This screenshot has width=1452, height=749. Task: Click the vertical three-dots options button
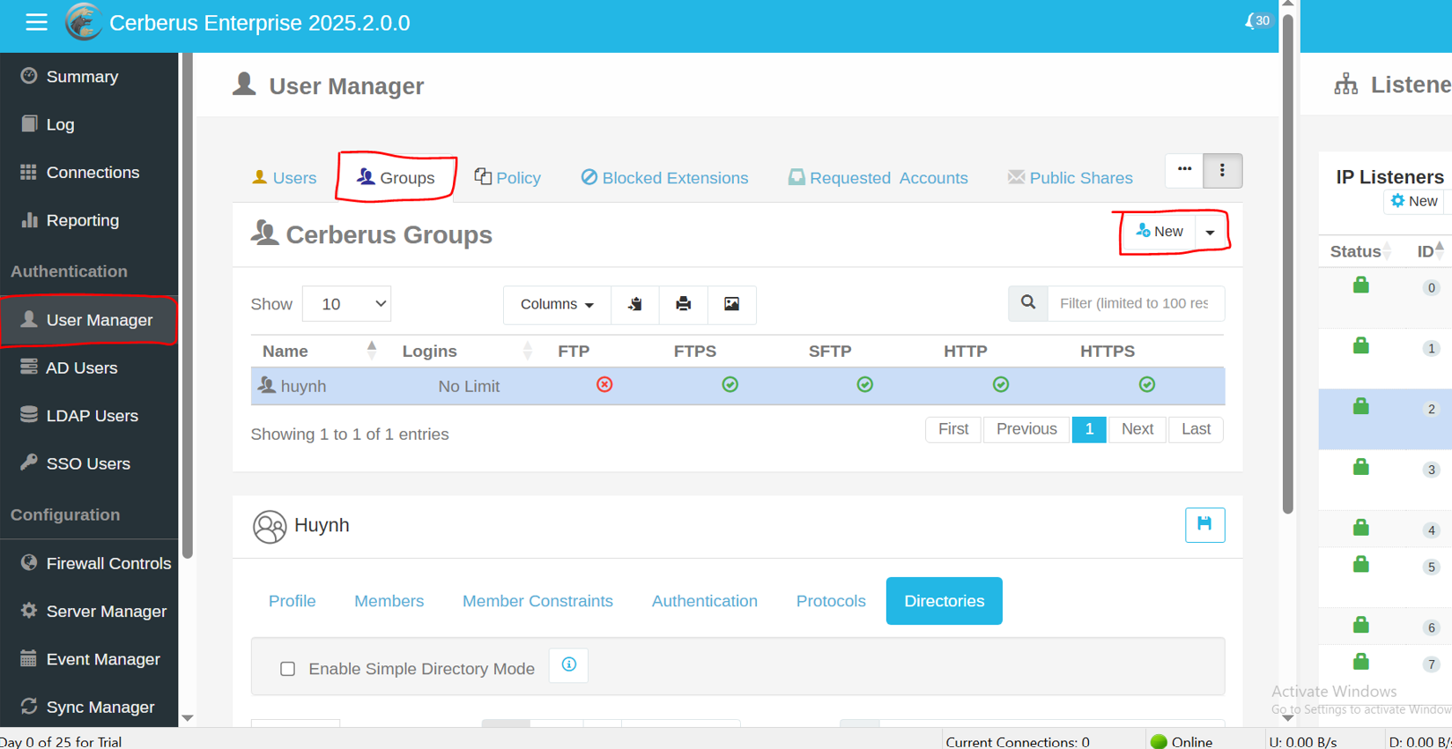[1222, 170]
